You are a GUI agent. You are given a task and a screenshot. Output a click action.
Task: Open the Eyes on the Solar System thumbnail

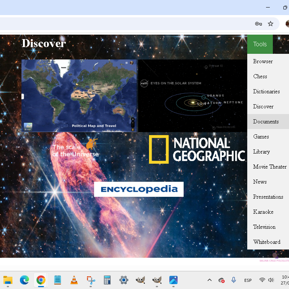point(192,96)
